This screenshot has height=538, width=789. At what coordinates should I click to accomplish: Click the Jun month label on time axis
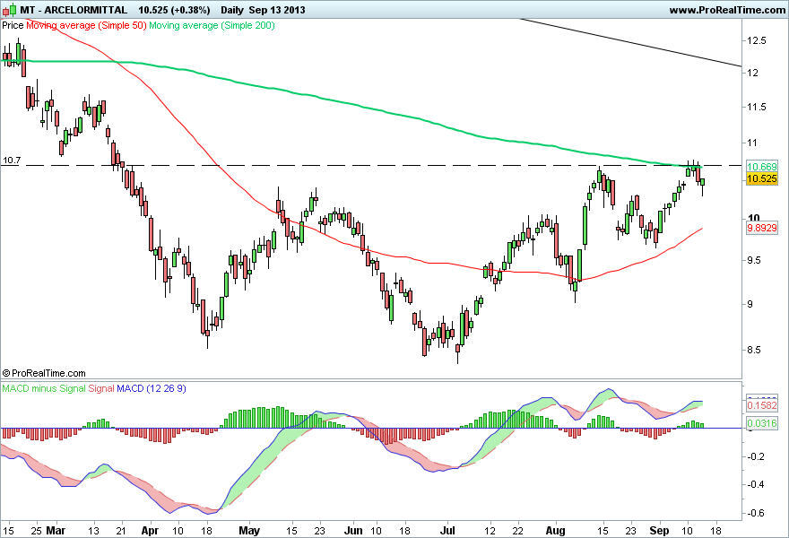(353, 531)
